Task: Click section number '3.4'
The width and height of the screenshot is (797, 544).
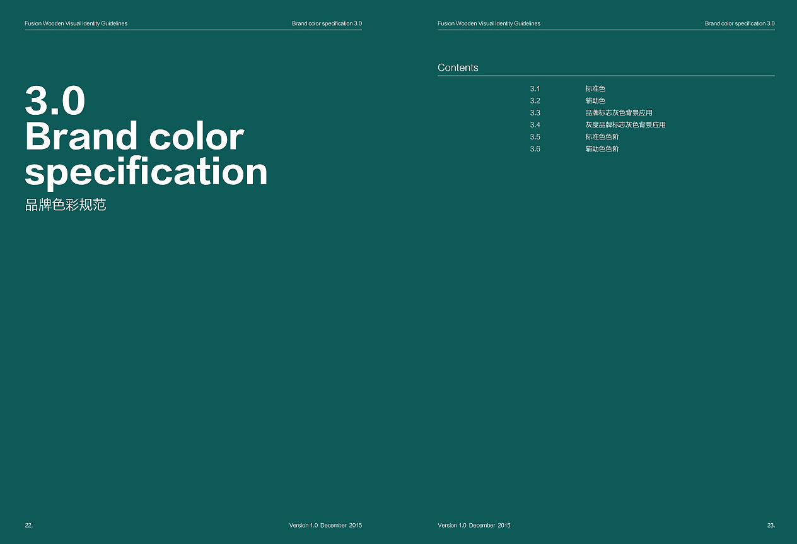Action: (x=535, y=125)
